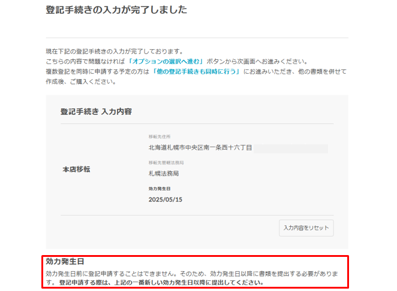Click the small 移転先住所 field label
This screenshot has width=397, height=291.
[x=159, y=137]
